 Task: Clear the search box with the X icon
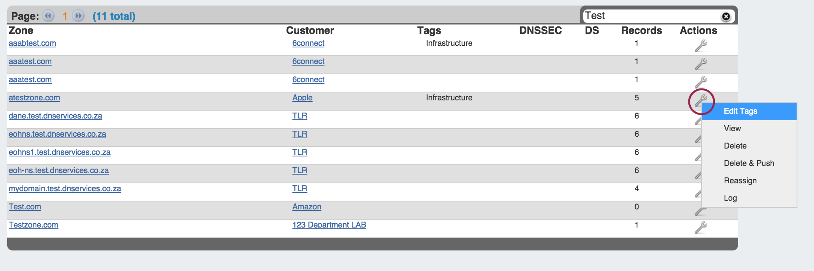point(726,16)
